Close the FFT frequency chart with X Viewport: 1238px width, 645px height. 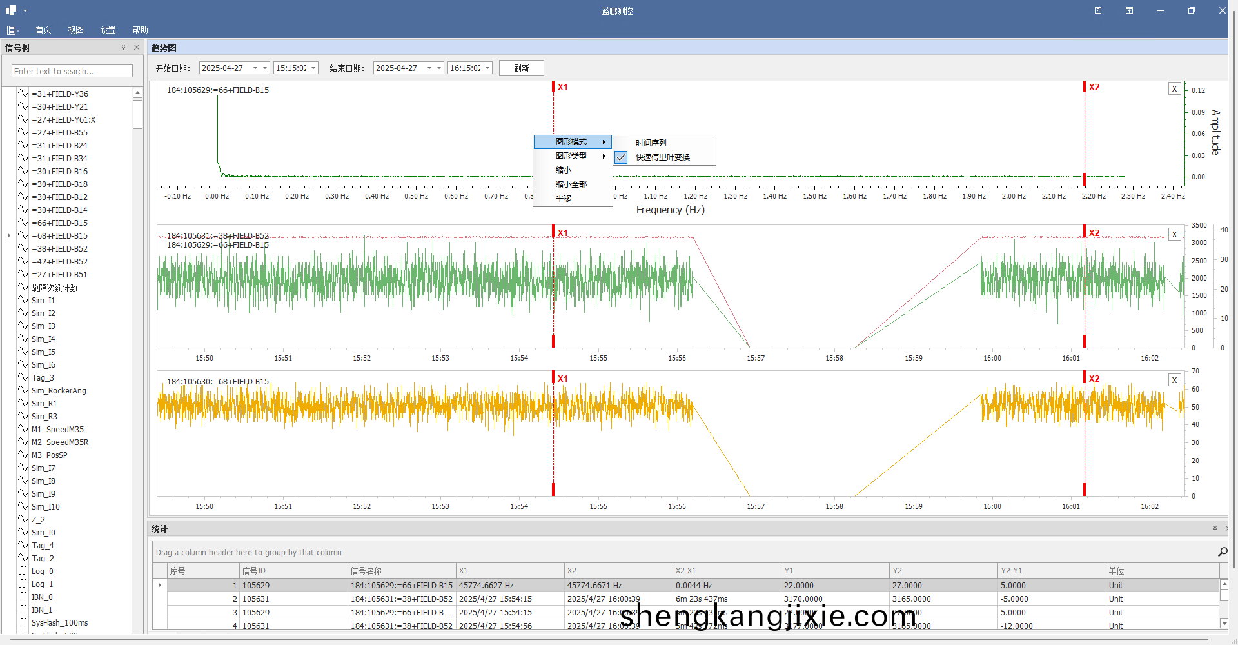click(1174, 89)
